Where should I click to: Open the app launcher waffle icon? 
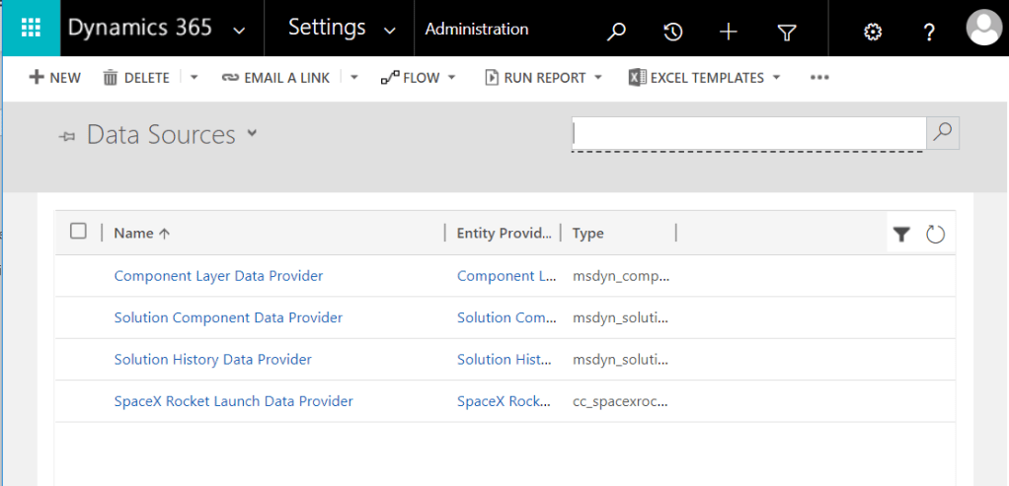pyautogui.click(x=30, y=29)
